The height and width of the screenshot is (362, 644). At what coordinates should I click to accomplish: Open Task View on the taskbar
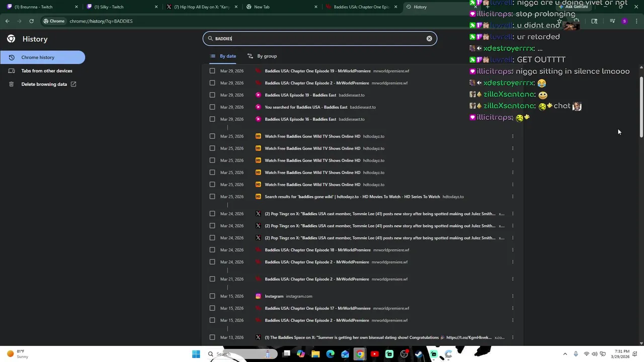[287, 354]
